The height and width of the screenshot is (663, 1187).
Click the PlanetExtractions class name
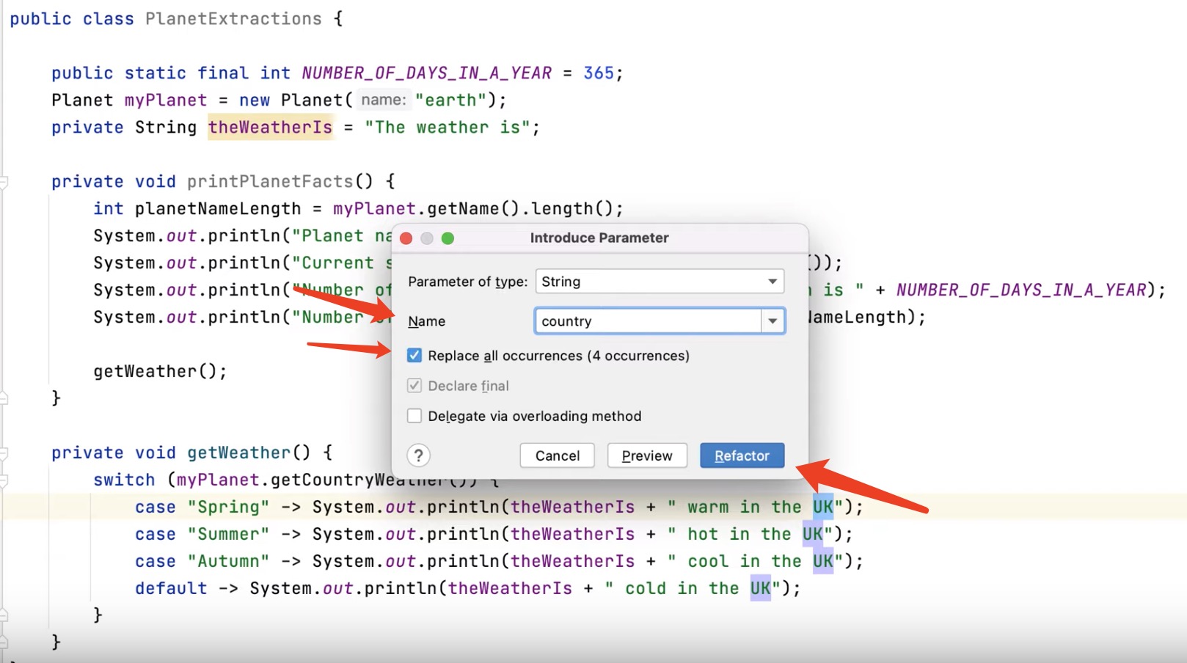233,19
